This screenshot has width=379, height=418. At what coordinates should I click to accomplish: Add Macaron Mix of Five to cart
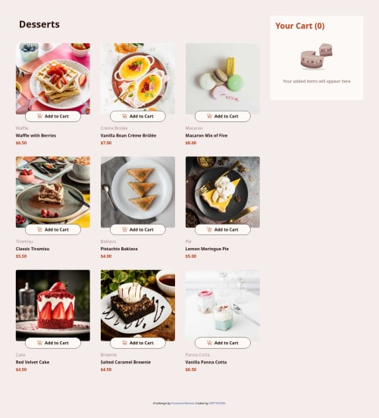tap(223, 116)
